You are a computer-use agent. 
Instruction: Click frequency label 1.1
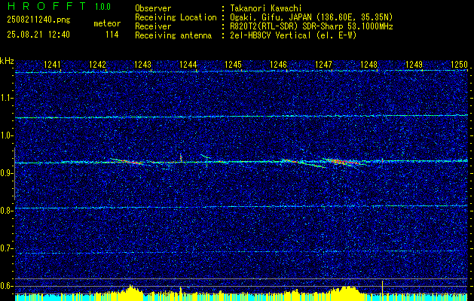point(6,98)
